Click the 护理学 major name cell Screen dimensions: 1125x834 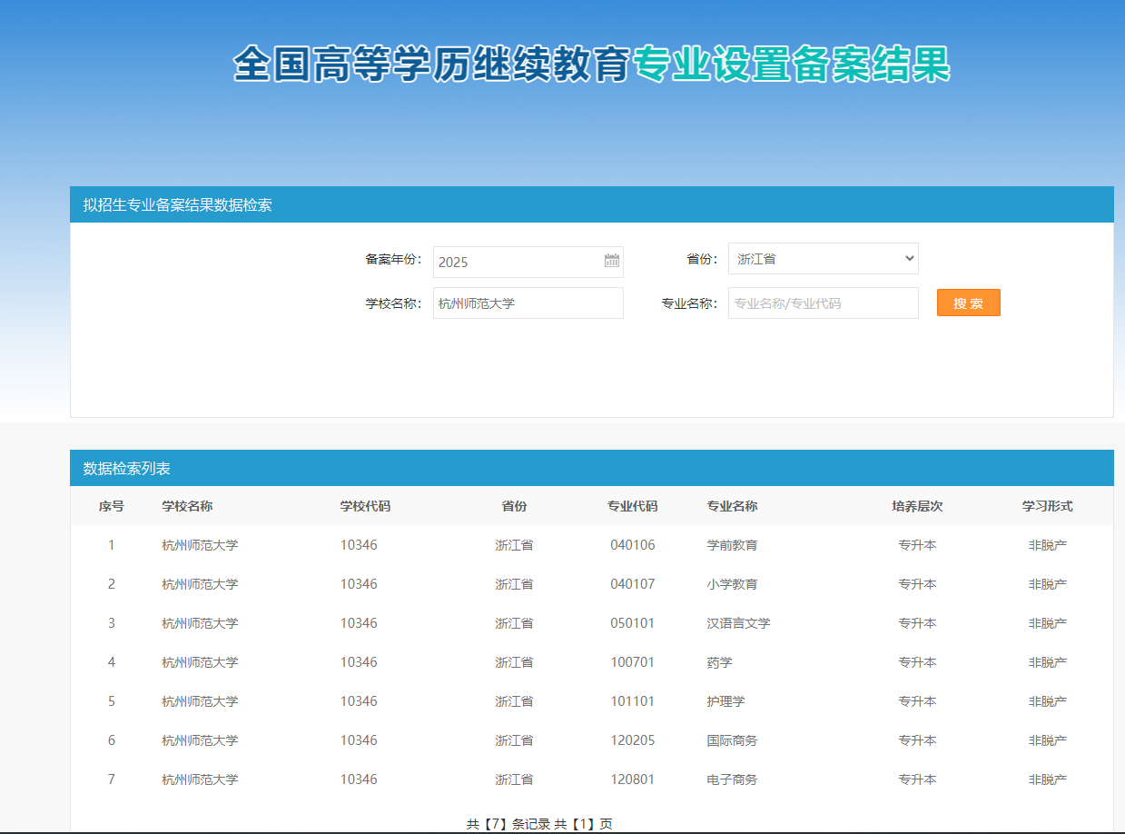coord(725,701)
